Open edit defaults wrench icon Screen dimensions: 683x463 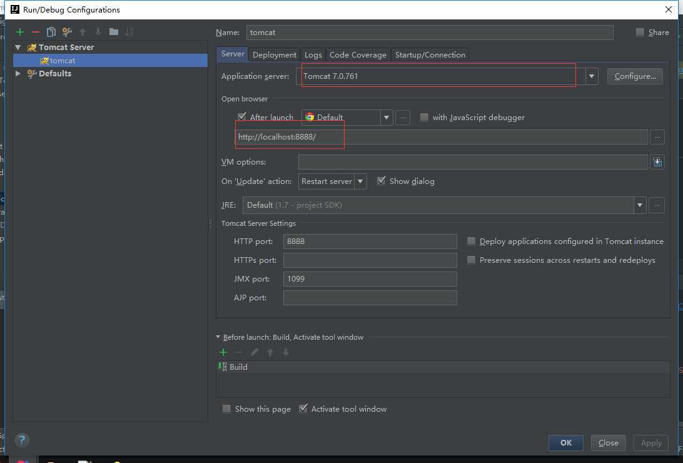pyautogui.click(x=67, y=32)
